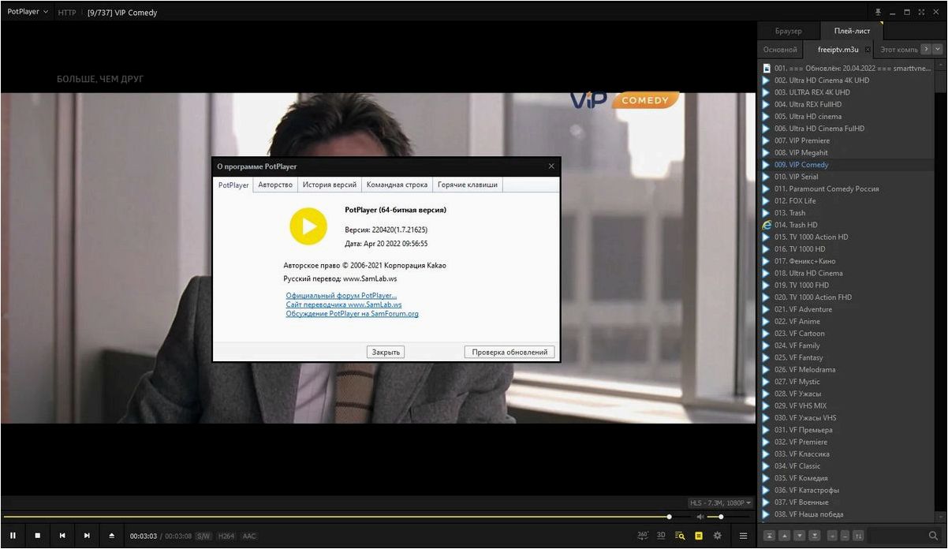
Task: Select the Основной playlist tab
Action: [x=780, y=49]
